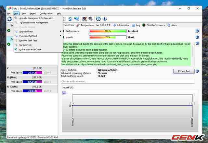Open the File menu

[x=9, y=14]
